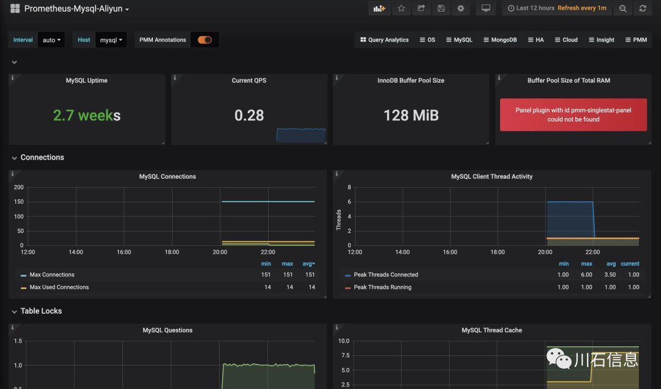
Task: Save the dashboard with floppy icon
Action: point(441,8)
